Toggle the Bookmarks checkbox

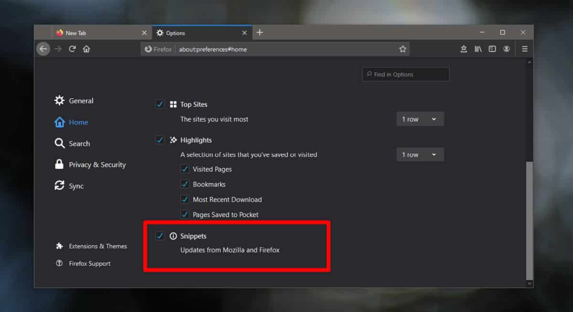pyautogui.click(x=185, y=184)
